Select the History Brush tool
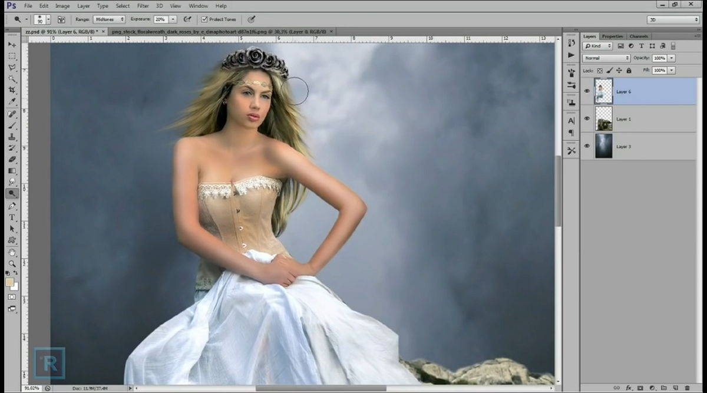 [x=12, y=148]
